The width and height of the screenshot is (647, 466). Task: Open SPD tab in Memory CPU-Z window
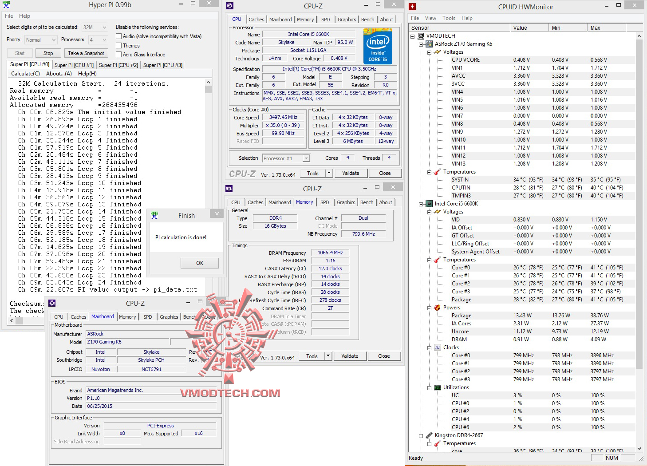325,202
